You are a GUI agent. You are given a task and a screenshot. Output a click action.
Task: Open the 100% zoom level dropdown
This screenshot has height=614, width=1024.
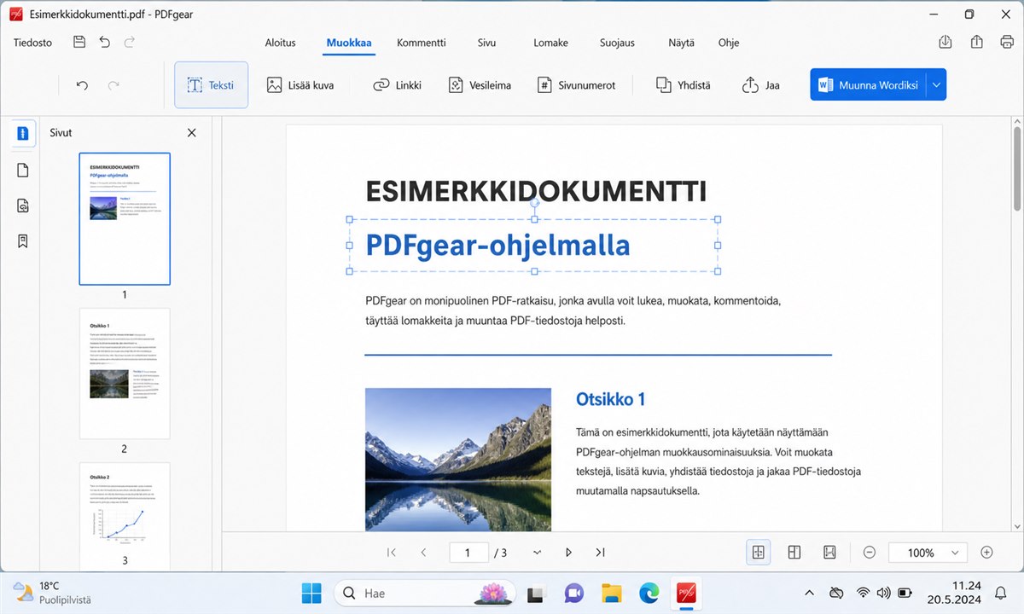click(928, 553)
